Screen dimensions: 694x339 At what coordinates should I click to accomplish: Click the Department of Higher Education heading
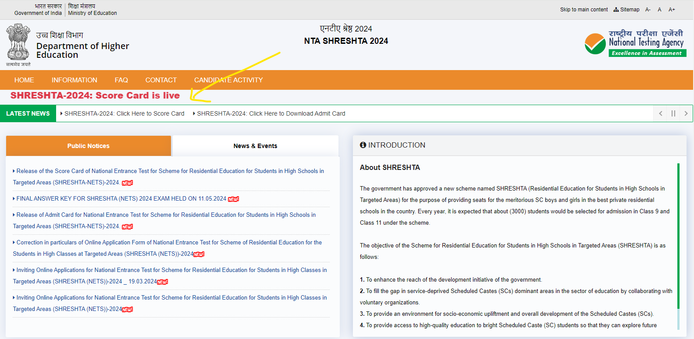(83, 50)
